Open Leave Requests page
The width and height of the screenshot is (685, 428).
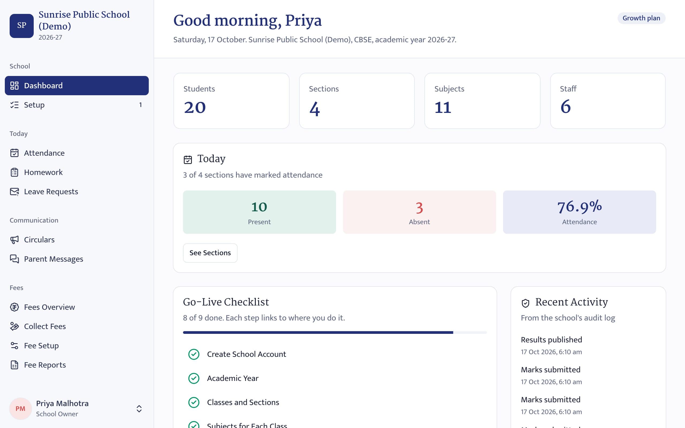pyautogui.click(x=77, y=192)
